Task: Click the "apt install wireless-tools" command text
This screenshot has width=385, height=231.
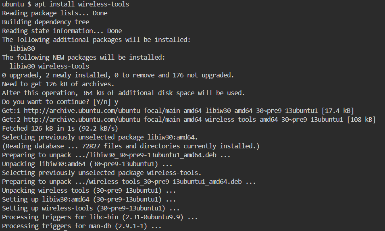Action: [x=82, y=4]
